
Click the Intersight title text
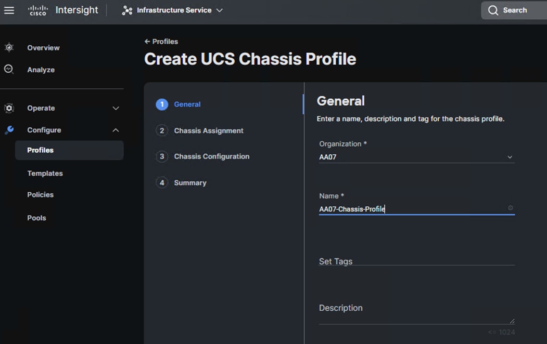pos(77,10)
